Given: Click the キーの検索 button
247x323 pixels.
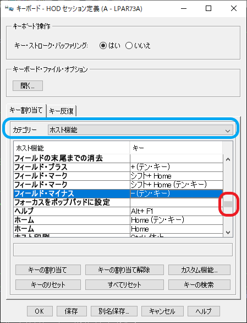Looking at the screenshot, I should point(199,284).
